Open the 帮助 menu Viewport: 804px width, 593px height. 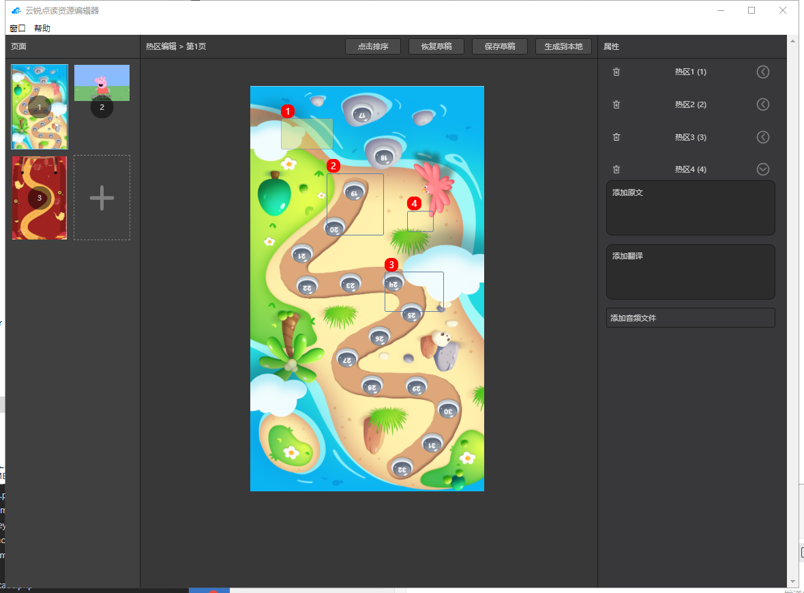(42, 28)
